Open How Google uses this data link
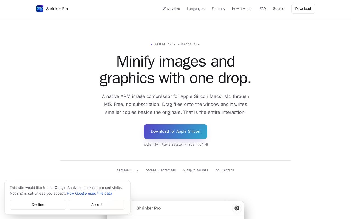Screen dimensions: 351x219 tap(89, 194)
